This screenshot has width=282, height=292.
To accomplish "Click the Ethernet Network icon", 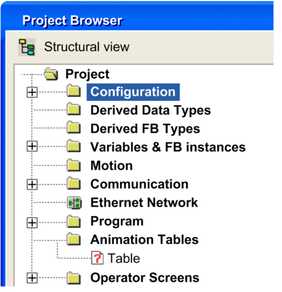I will coord(74,203).
